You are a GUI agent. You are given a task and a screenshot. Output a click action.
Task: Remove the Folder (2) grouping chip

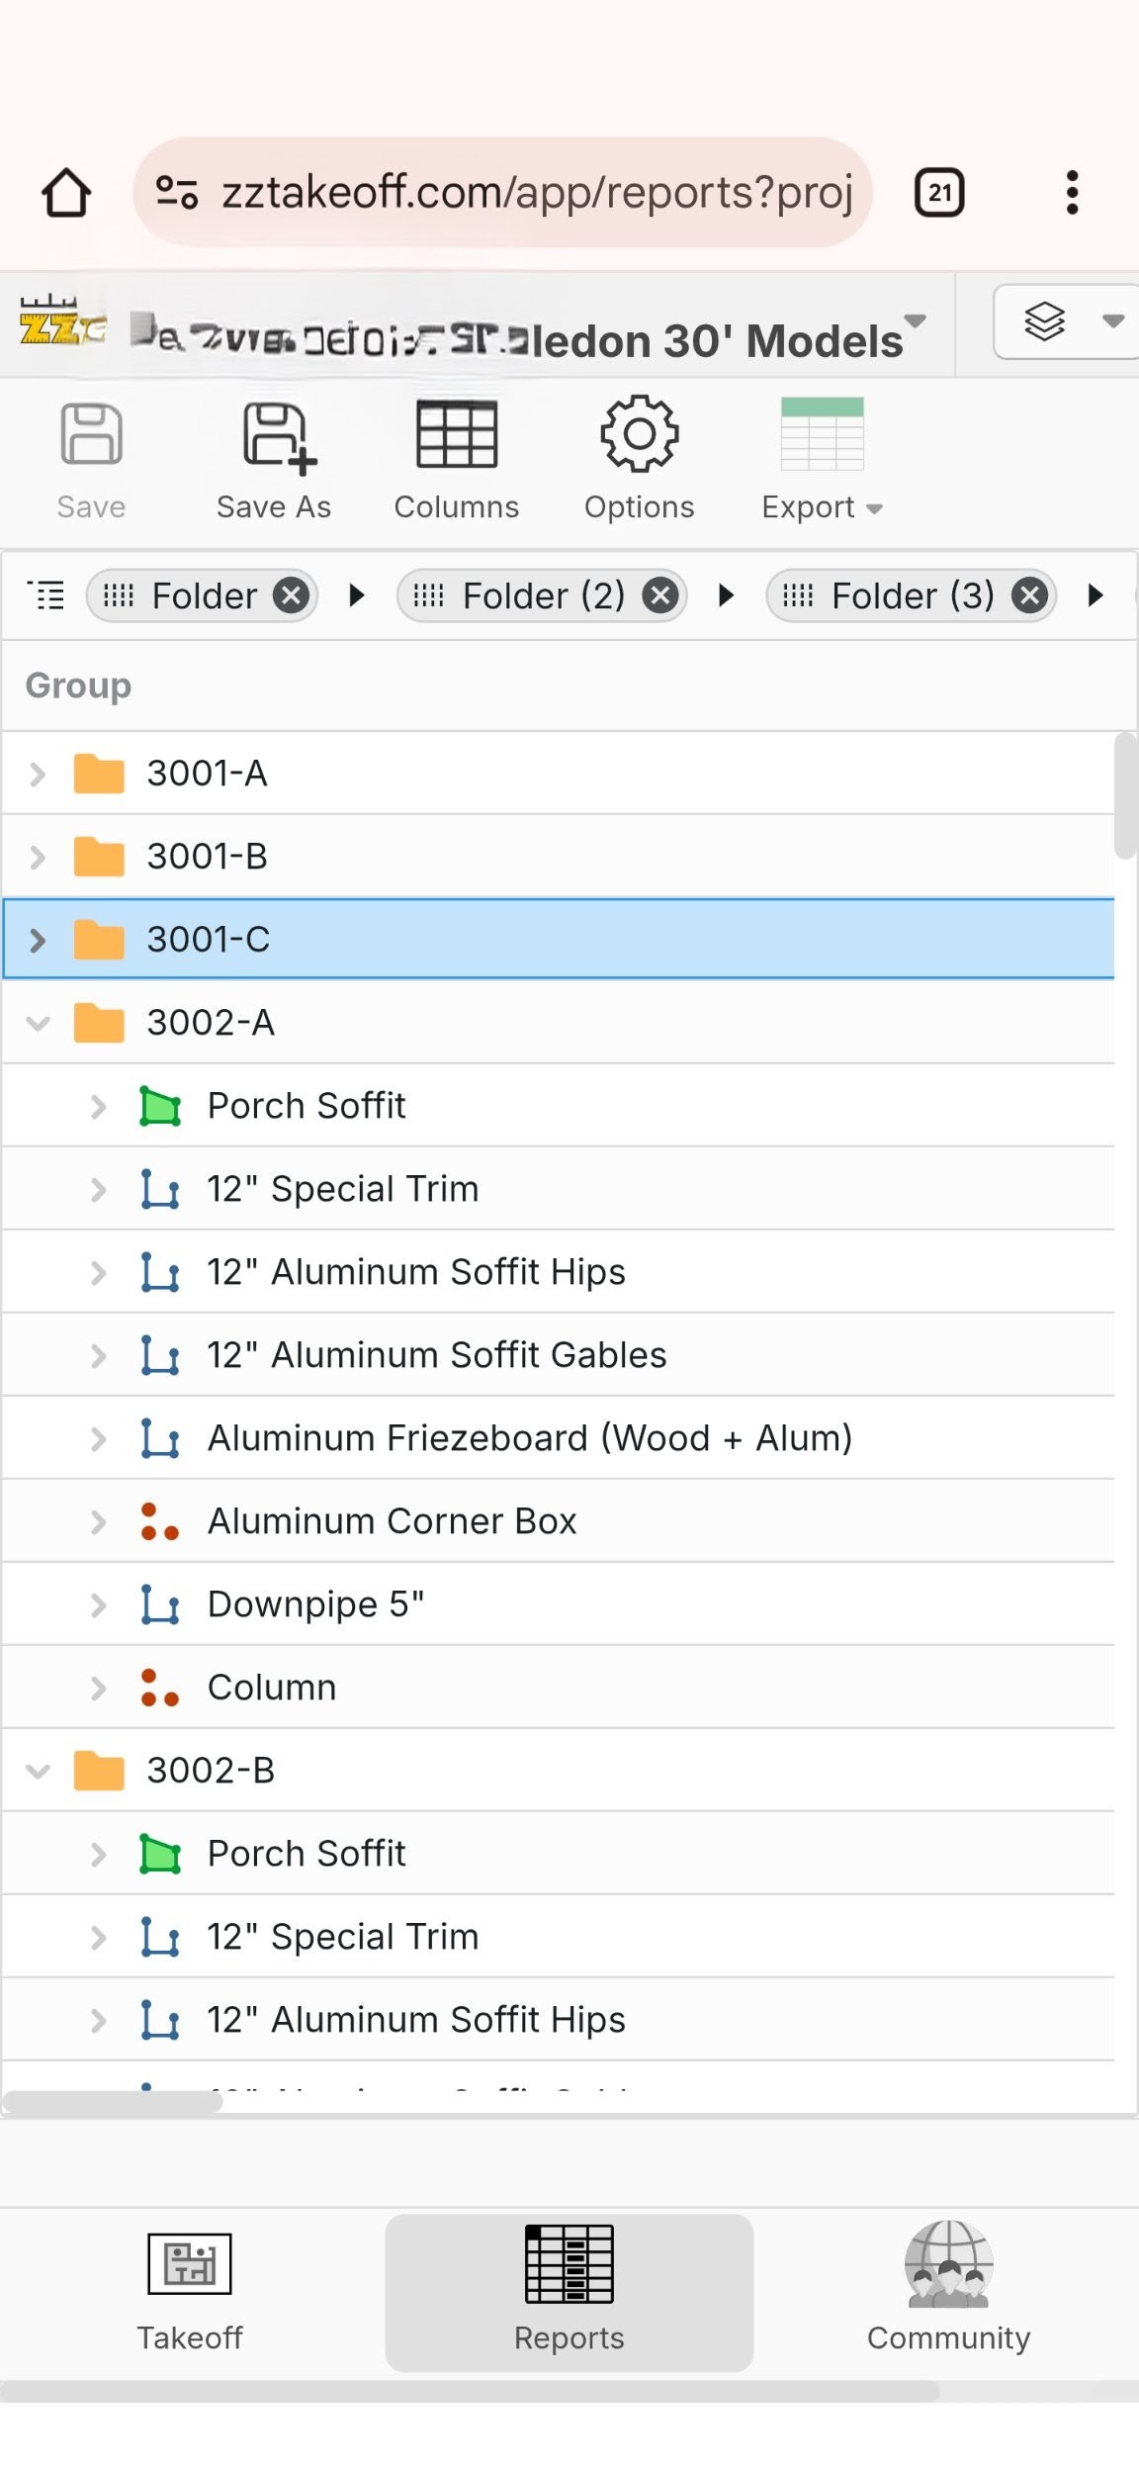click(660, 595)
